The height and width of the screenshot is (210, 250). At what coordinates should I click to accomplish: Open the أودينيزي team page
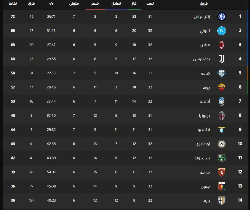pos(203,144)
